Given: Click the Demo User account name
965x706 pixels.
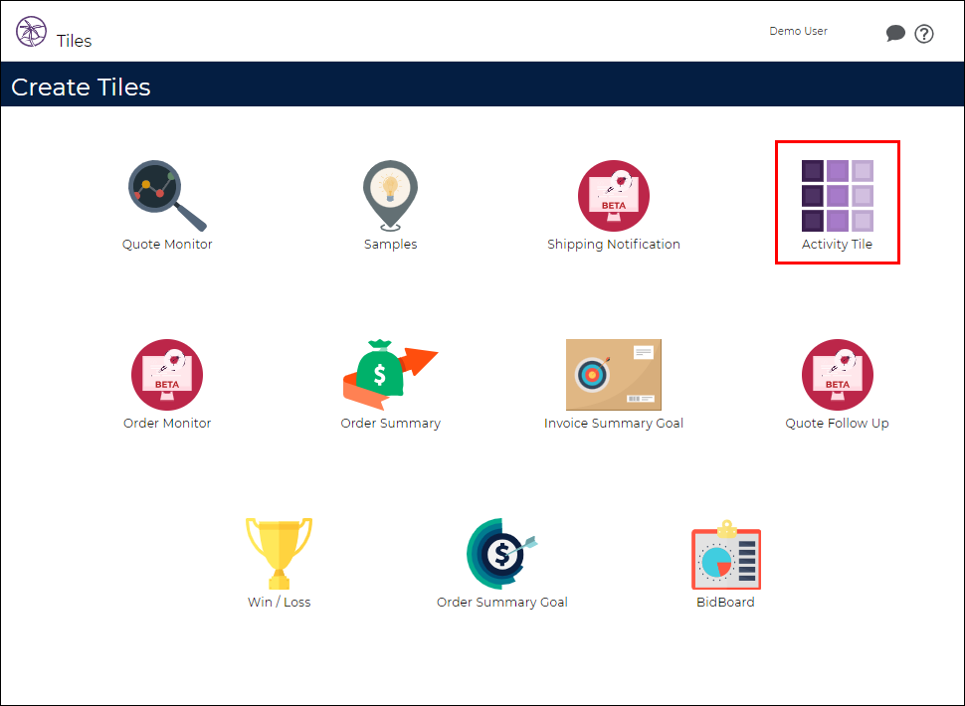Looking at the screenshot, I should click(x=798, y=31).
